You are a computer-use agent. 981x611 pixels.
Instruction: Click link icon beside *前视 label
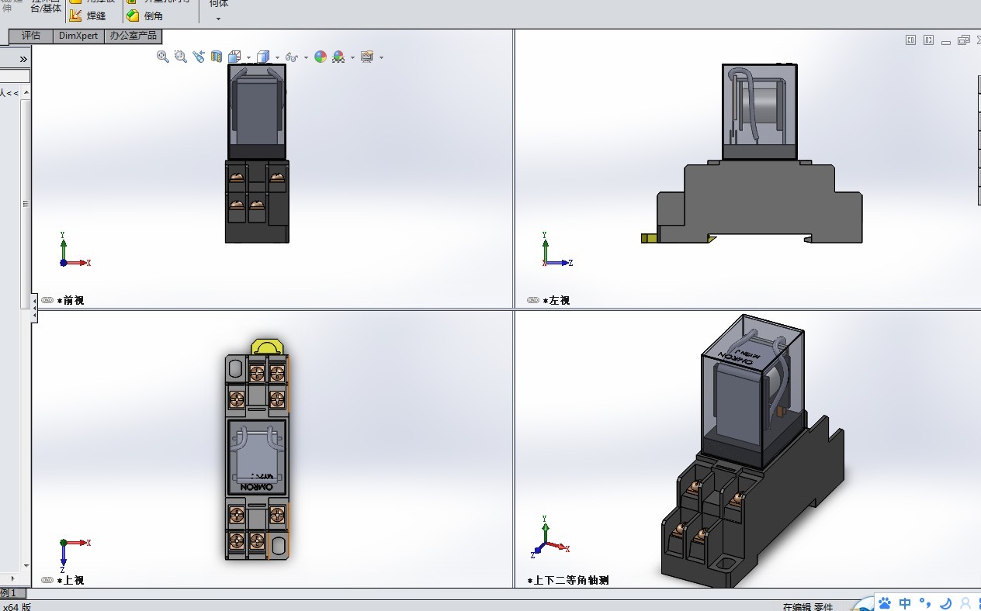(x=47, y=300)
